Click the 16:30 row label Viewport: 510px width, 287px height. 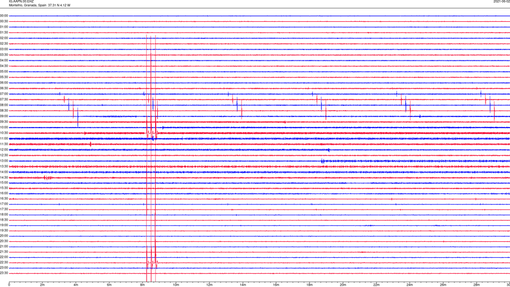[4, 198]
